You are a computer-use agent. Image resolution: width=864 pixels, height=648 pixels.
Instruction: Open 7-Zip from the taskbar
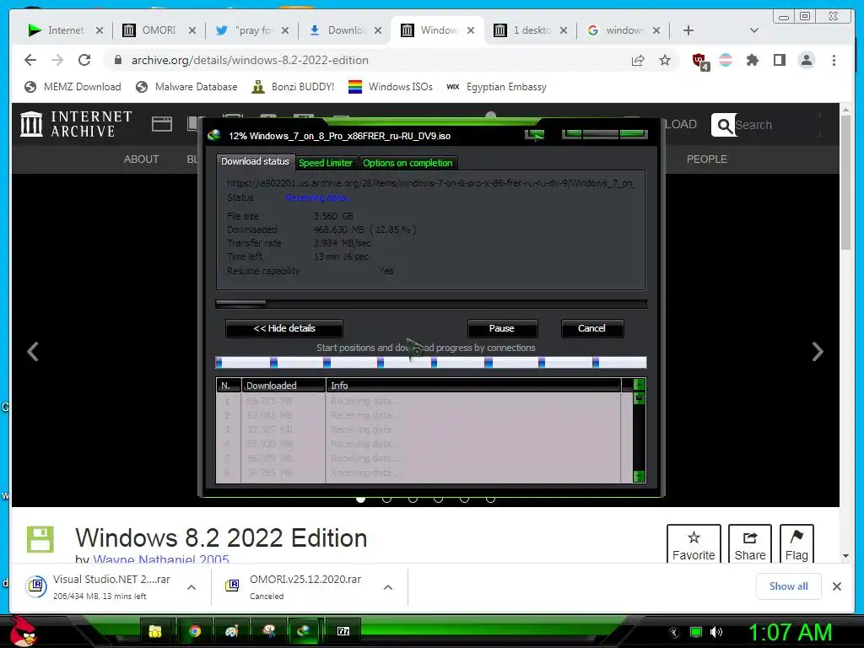pos(343,631)
